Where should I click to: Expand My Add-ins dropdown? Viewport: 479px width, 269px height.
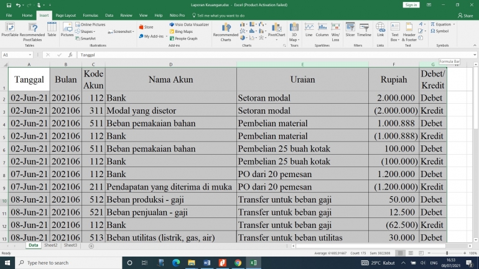167,36
